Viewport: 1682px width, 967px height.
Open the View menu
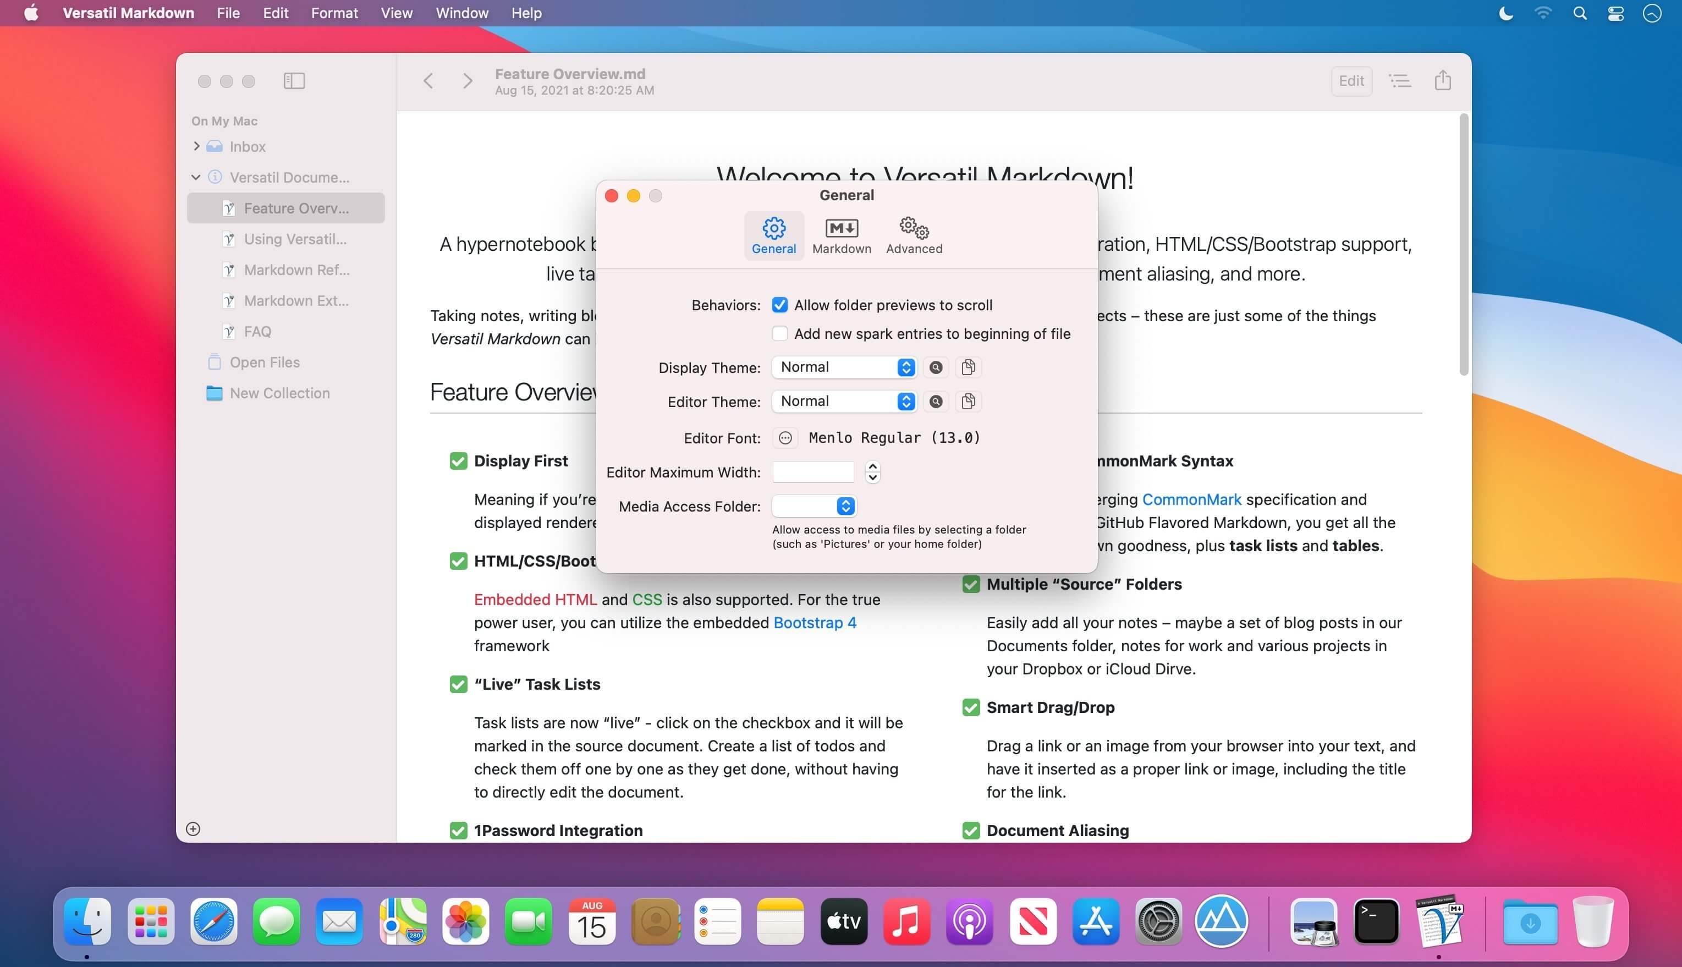397,13
